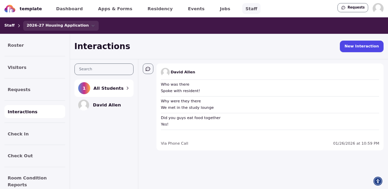This screenshot has height=189, width=388.
Task: Open Visitors in the sidebar
Action: click(35, 68)
